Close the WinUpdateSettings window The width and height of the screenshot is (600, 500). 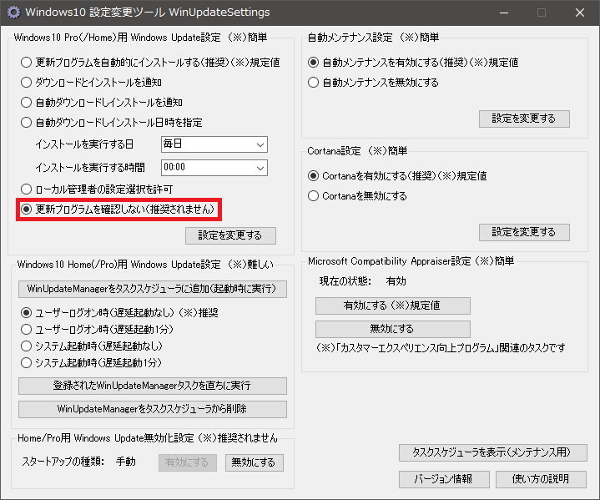click(580, 13)
